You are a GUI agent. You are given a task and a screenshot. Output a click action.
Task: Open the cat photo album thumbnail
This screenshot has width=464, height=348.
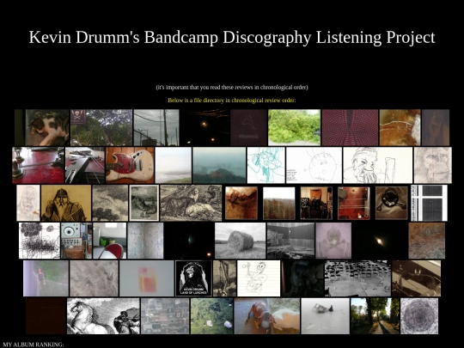tap(42, 127)
